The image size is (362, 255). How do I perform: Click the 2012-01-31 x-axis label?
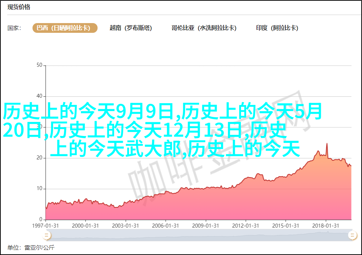click(245, 226)
